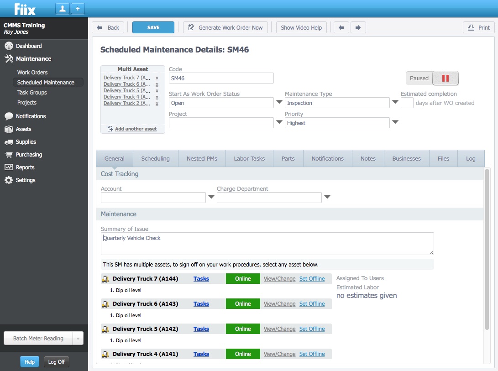
Task: Click View/Change for Delivery Truck 5
Action: click(x=279, y=329)
